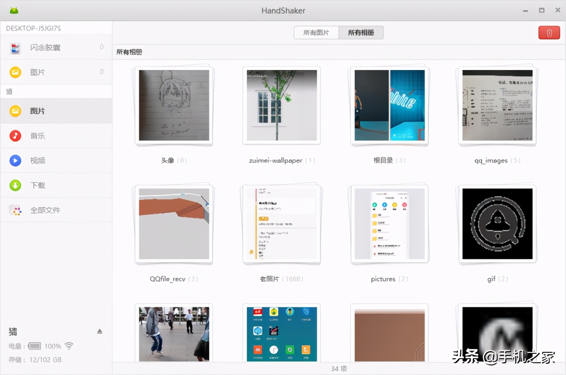Open the gif album thumbnail
This screenshot has height=375, width=566.
point(497,224)
